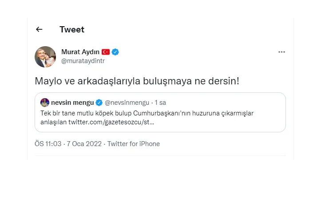Select the nevsin mengu display name
333x222 pixels.
(72, 103)
